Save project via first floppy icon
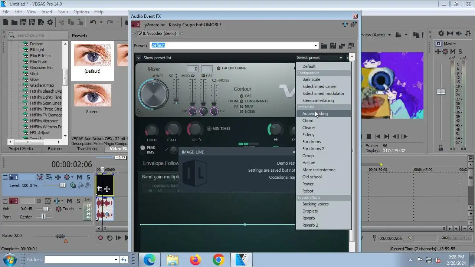 (23, 23)
